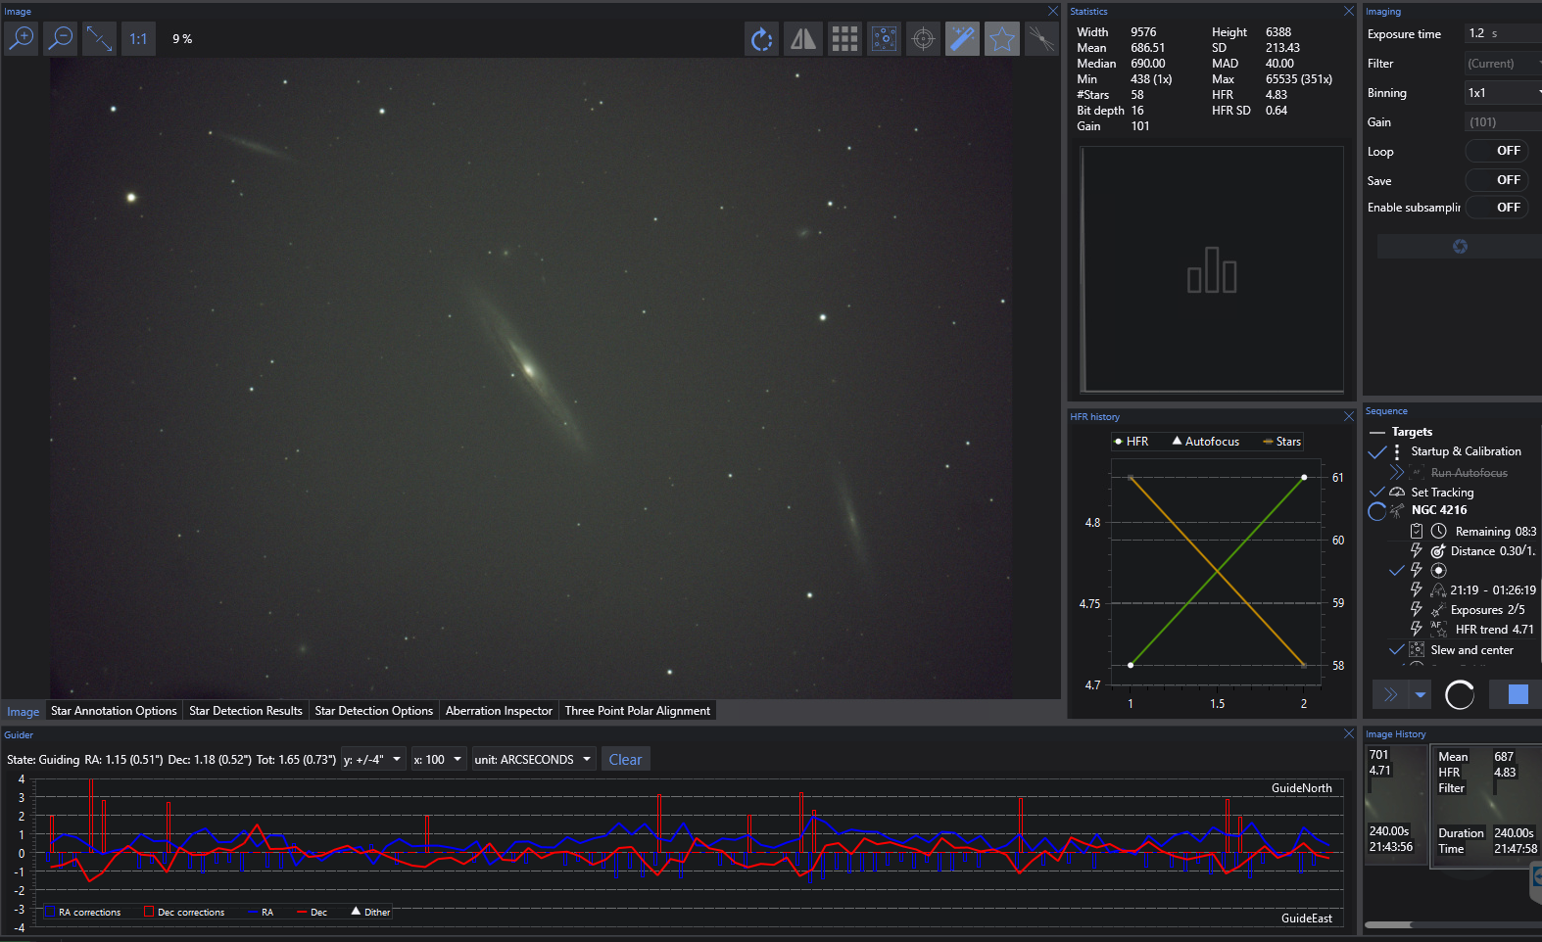Image resolution: width=1542 pixels, height=942 pixels.
Task: Toggle the star detection icon
Action: (1001, 38)
